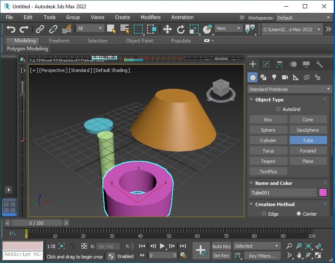Open the Standard Primitives dropdown
Viewport: 335px width, 263px height.
290,89
